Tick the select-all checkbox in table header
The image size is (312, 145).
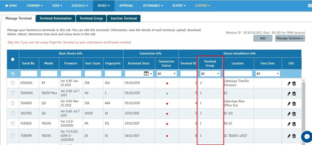(x=13, y=59)
